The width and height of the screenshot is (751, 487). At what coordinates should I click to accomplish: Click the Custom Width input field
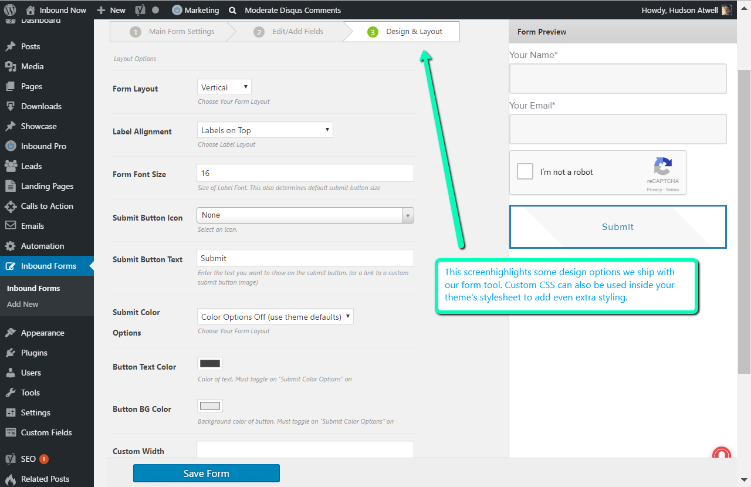[x=305, y=449]
